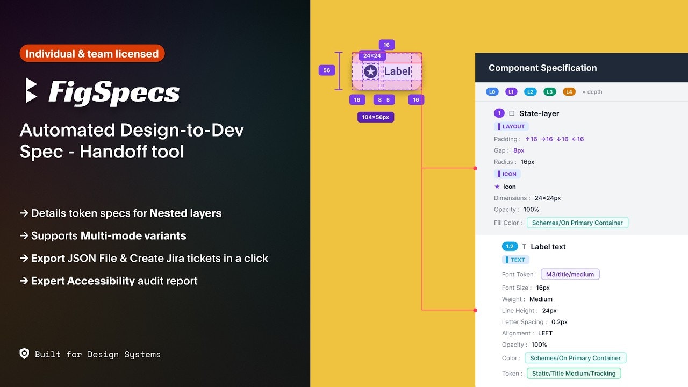Click the FigSpecs play-arrow logo icon

click(x=32, y=90)
